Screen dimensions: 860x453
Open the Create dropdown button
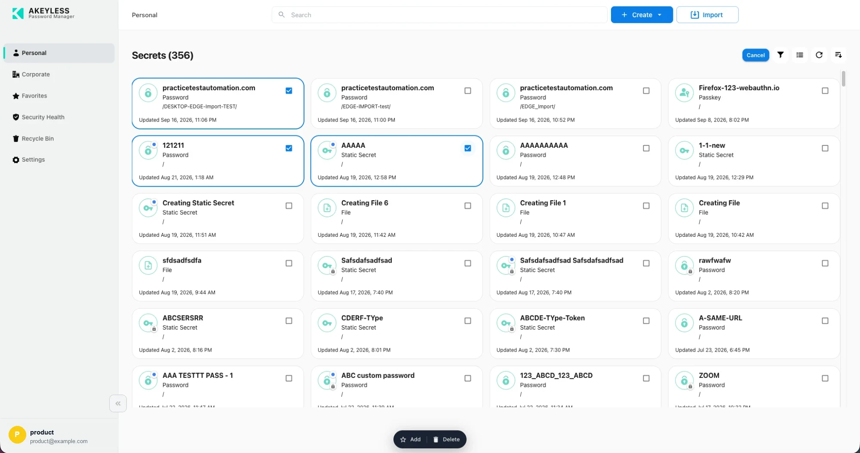(642, 15)
